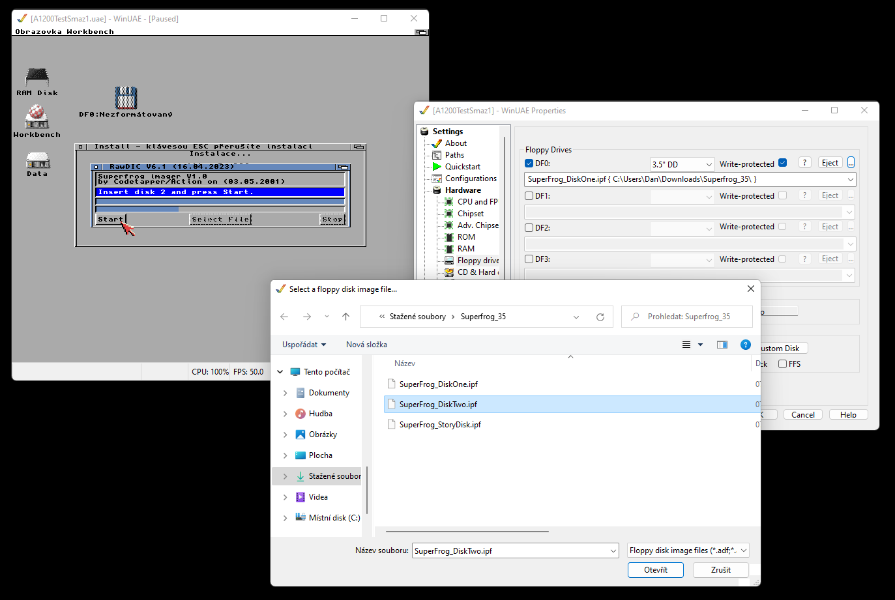The width and height of the screenshot is (895, 600).
Task: Toggle the preview pane in file dialog
Action: 722,345
